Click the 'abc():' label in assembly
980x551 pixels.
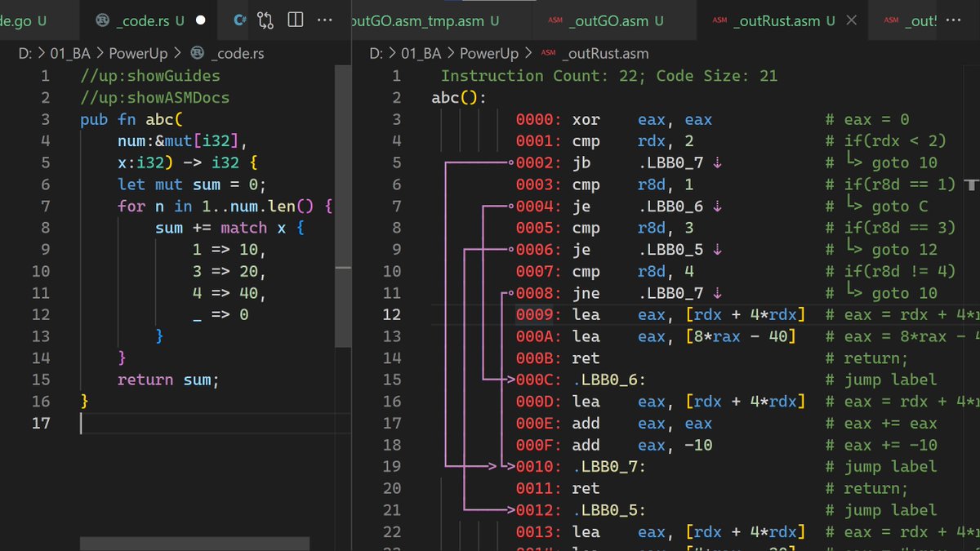[x=459, y=98]
